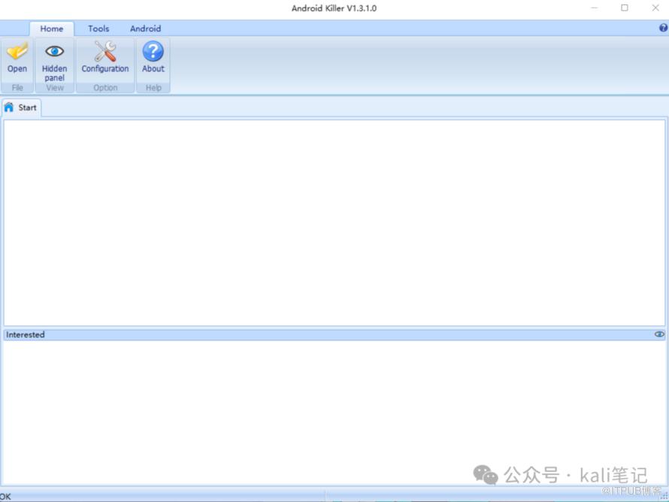
Task: Click the Option group label
Action: click(x=105, y=88)
